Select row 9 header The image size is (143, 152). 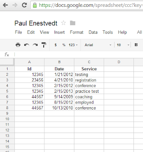(x=7, y=113)
